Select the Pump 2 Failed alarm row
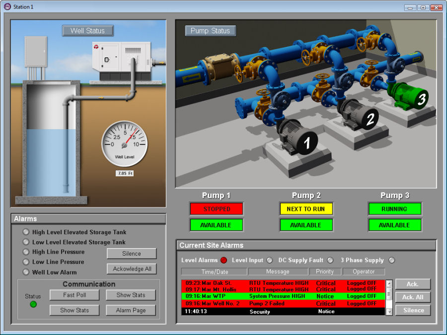The image size is (447, 335). coord(278,303)
